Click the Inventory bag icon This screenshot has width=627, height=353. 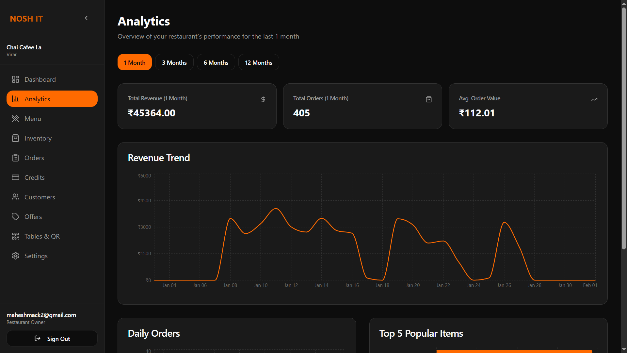point(15,138)
